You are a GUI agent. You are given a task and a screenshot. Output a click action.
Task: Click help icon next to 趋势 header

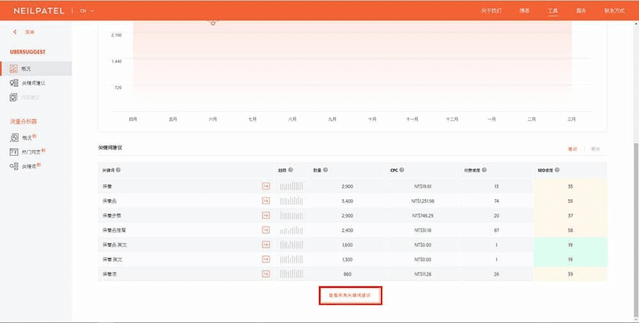coord(291,170)
